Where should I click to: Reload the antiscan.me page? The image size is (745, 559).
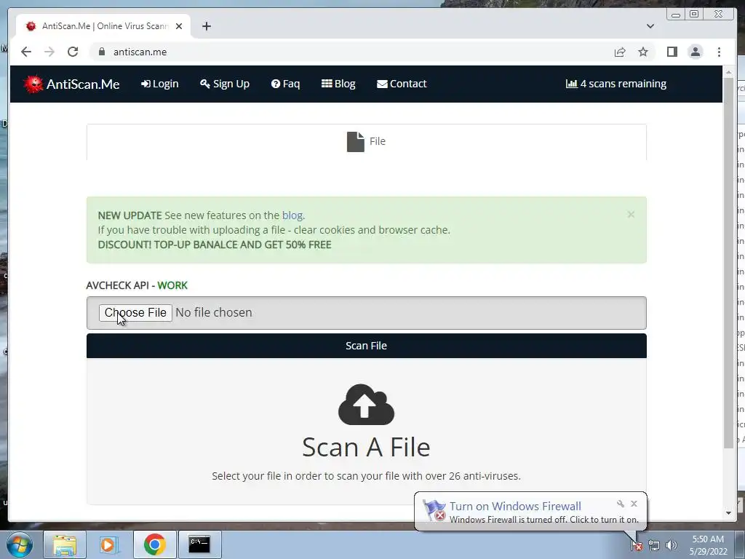pyautogui.click(x=73, y=52)
